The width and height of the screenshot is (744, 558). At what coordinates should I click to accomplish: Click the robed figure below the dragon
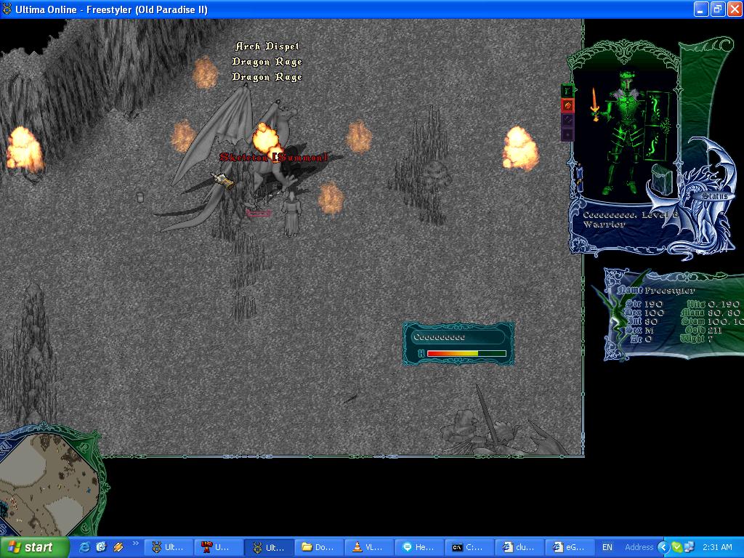(x=291, y=214)
